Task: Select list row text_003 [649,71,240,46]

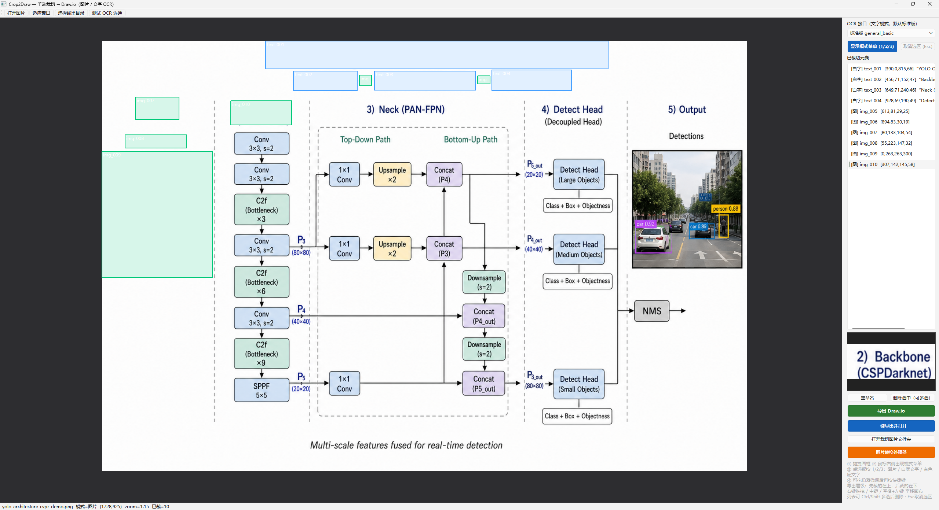Action: point(891,90)
